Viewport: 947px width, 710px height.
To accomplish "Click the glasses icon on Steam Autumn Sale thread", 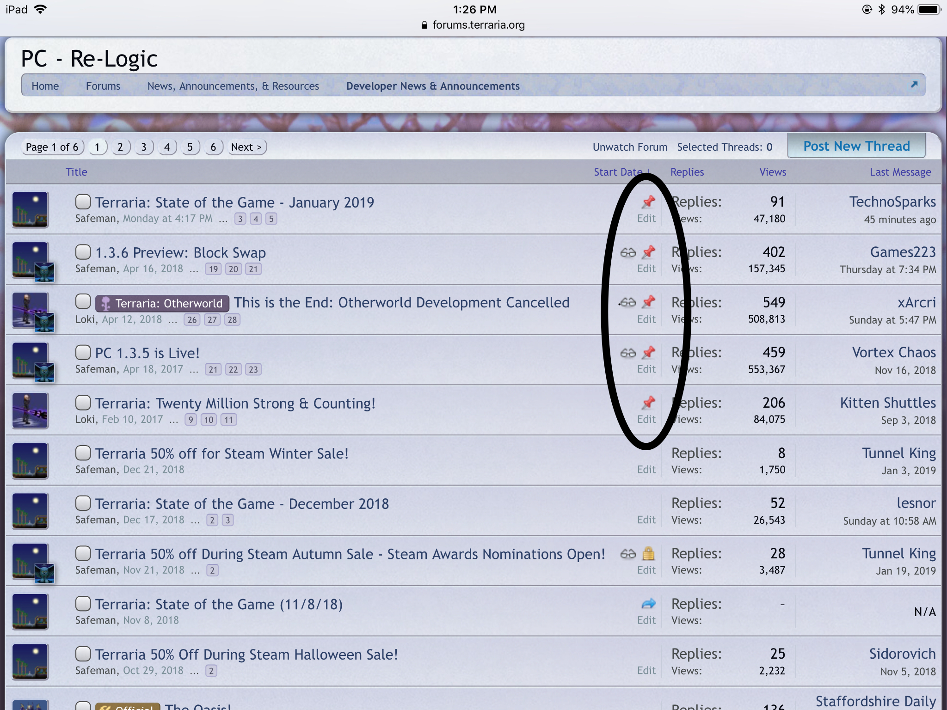I will coord(628,554).
